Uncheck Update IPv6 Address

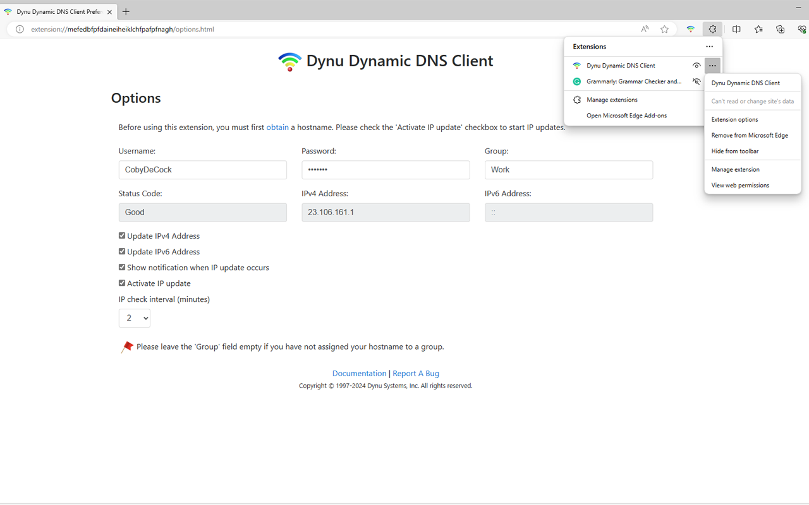coord(122,251)
